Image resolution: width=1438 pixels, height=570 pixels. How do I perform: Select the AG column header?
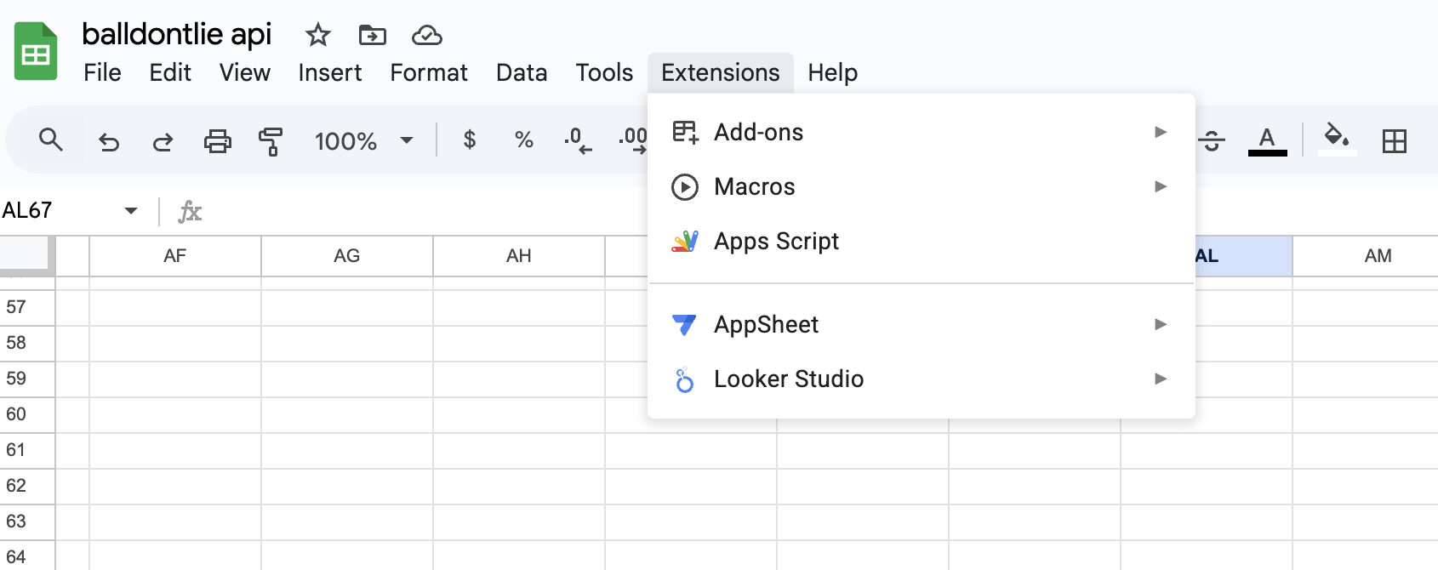pos(346,256)
